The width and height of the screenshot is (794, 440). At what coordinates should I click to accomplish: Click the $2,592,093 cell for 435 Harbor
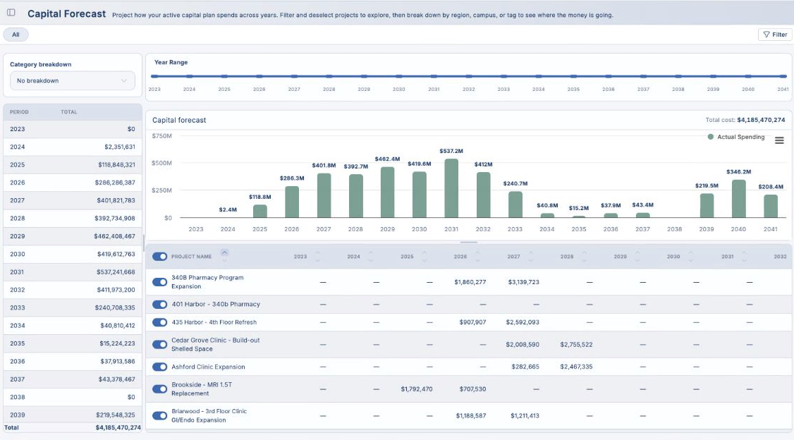(x=523, y=322)
